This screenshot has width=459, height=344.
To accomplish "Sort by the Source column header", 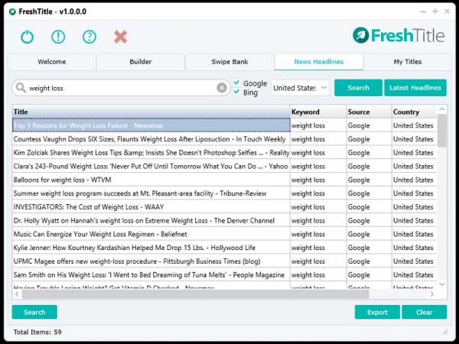I will click(369, 112).
